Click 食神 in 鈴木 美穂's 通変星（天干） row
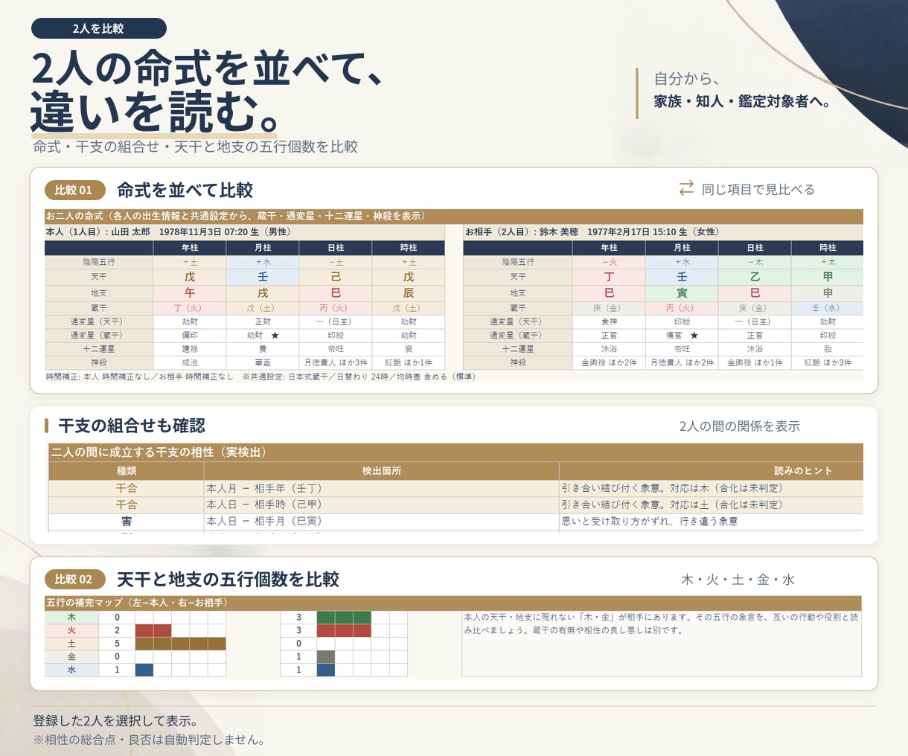 tap(609, 322)
